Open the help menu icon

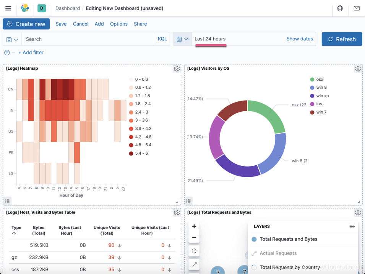(x=340, y=8)
